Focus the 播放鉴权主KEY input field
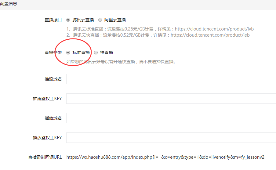 tap(171, 138)
